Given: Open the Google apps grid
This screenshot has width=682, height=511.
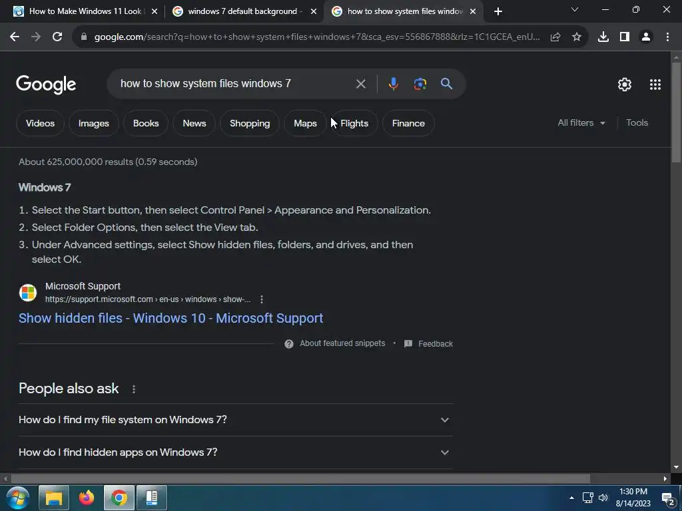Looking at the screenshot, I should point(655,85).
